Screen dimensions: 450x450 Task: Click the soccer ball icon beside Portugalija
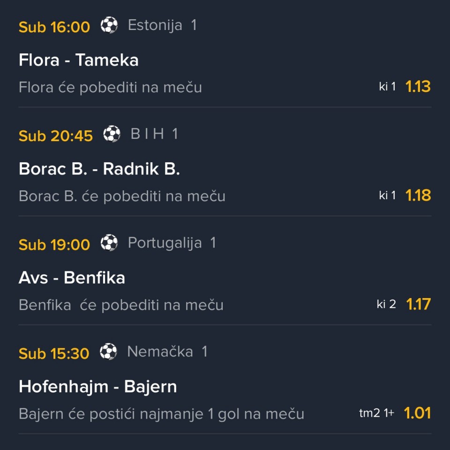[109, 243]
